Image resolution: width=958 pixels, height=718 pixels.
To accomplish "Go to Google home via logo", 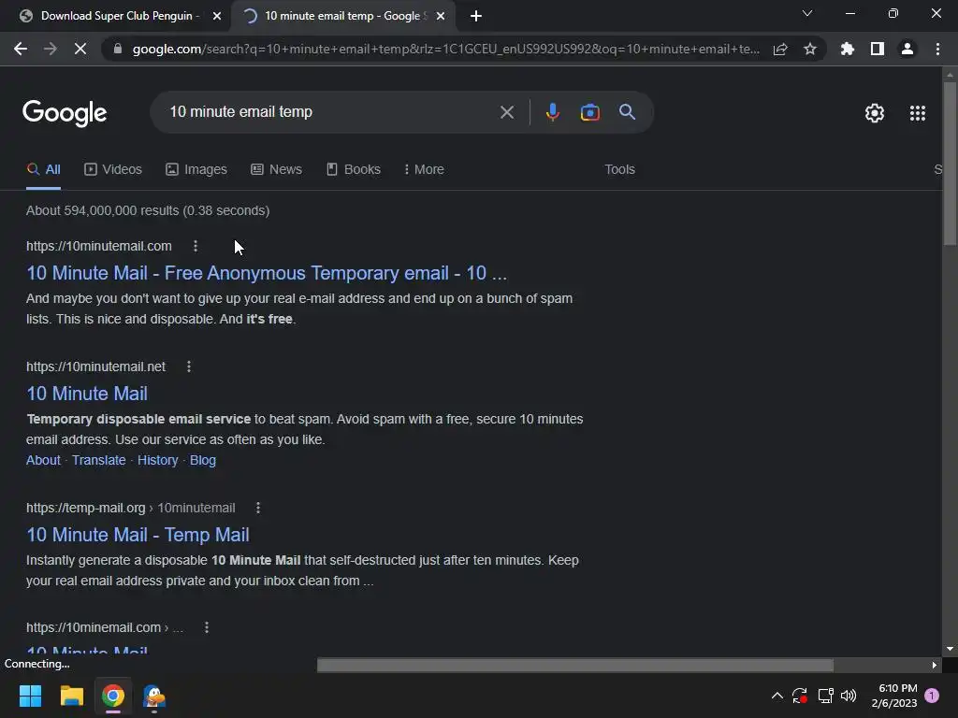I will click(x=65, y=113).
